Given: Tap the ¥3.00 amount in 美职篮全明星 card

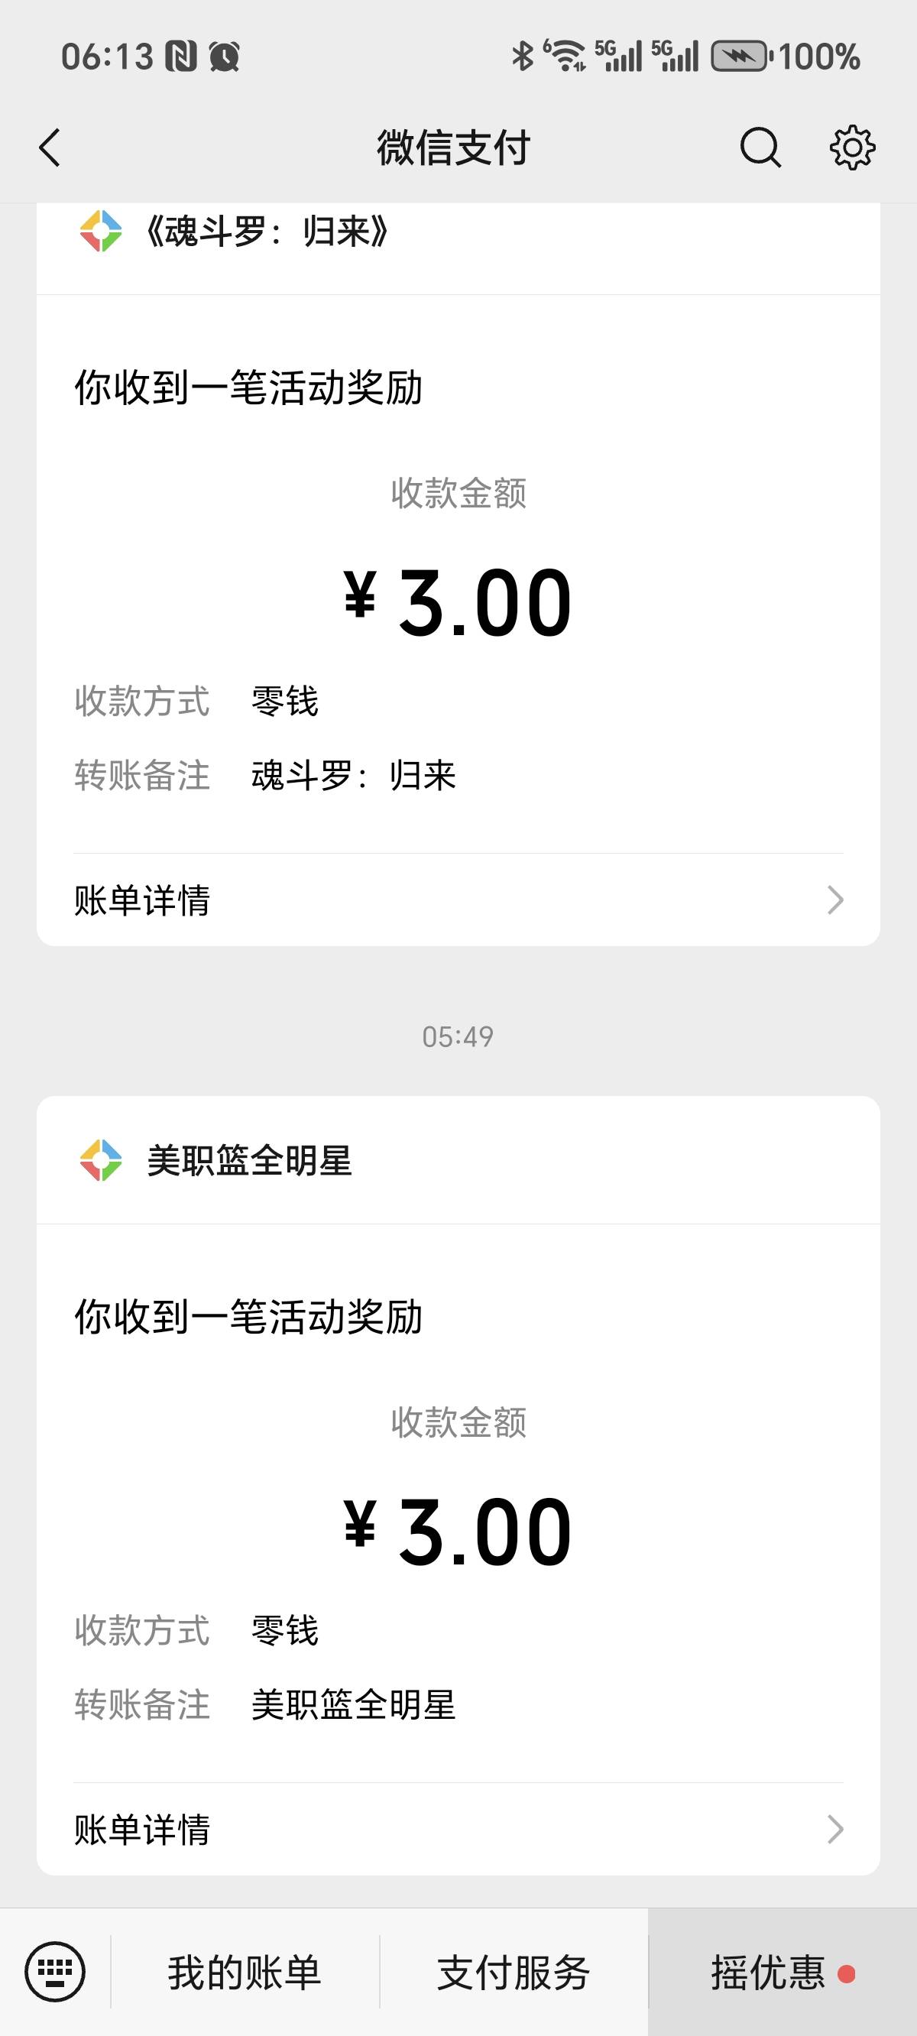Looking at the screenshot, I should point(458,1532).
